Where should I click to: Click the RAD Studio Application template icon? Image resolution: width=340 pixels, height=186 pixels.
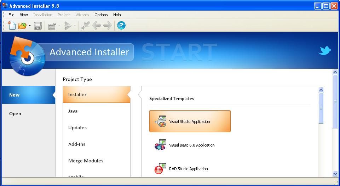tap(160, 168)
